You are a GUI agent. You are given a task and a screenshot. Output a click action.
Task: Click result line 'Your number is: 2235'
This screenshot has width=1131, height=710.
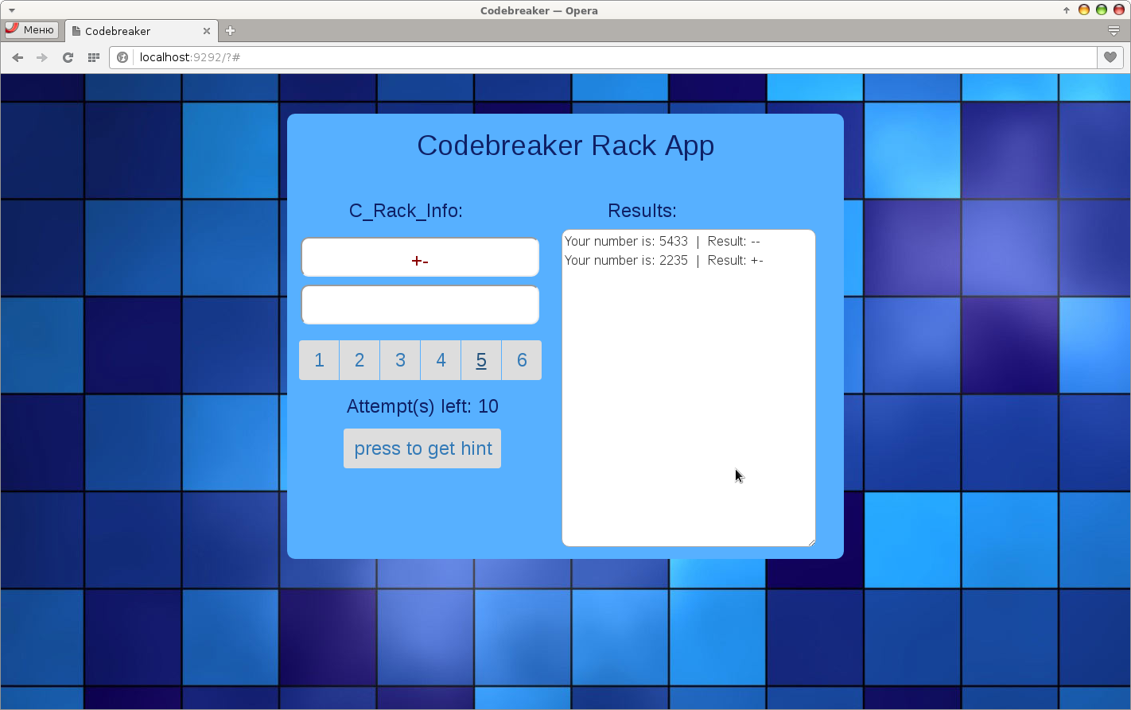663,260
